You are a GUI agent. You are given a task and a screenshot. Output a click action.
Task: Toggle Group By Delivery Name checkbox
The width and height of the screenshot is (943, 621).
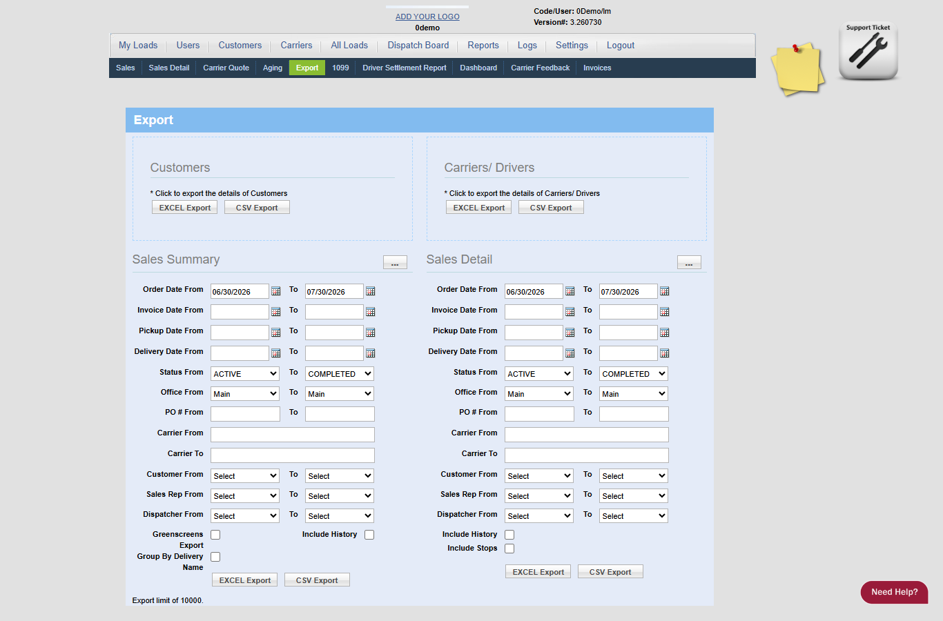click(x=215, y=557)
